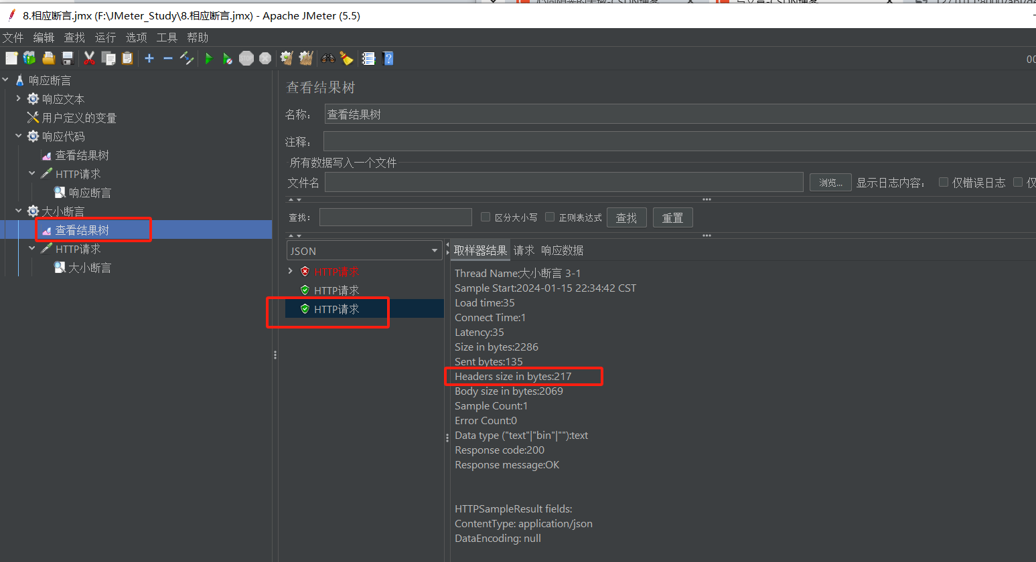Viewport: 1036px width, 562px height.
Task: Click the Cut scissors icon
Action: 89,59
